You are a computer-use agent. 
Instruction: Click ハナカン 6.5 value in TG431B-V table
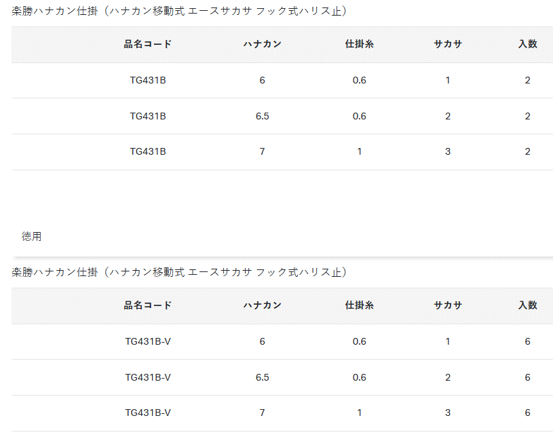[262, 377]
